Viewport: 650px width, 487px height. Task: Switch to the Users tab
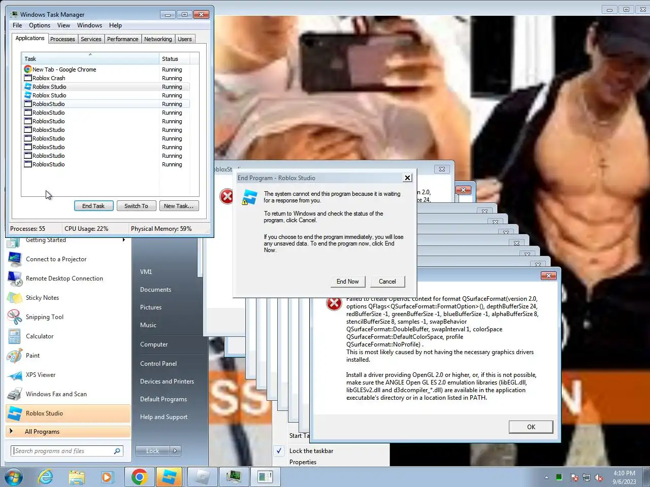tap(185, 39)
